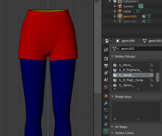Select the b__Spine0__ vertex group
Viewport: 162px width, 136px height.
[x=133, y=75]
